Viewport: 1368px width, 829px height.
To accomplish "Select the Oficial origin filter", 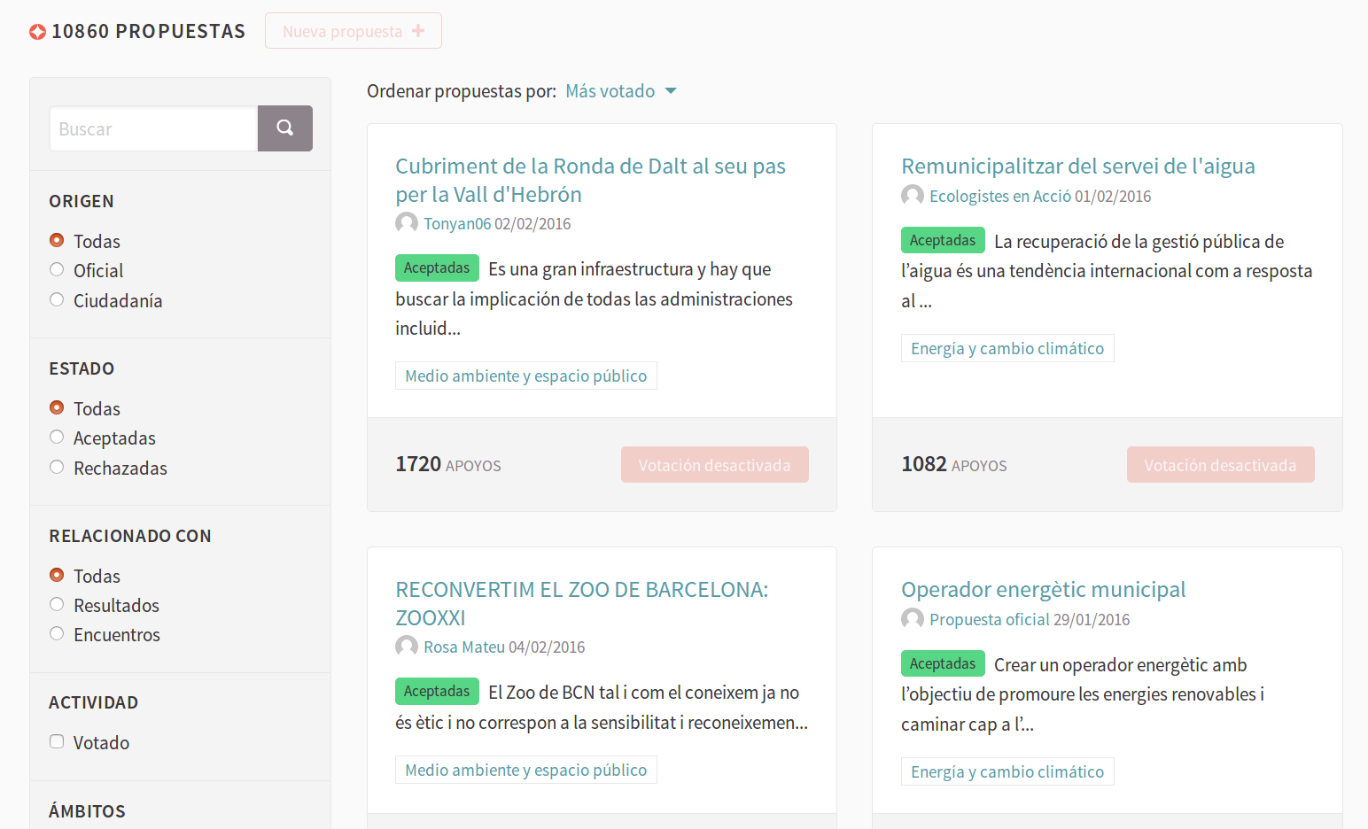I will click(x=57, y=270).
